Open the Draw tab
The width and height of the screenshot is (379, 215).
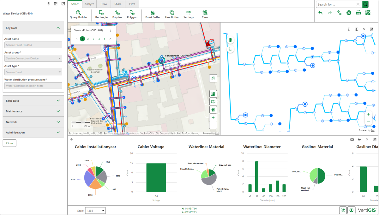click(104, 4)
